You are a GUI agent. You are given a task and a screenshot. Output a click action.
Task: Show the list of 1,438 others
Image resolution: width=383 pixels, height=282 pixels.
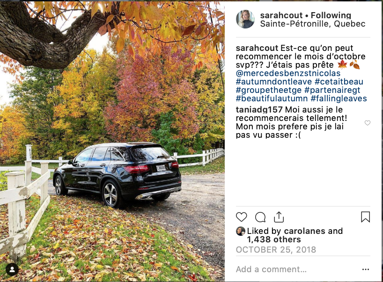coord(274,240)
